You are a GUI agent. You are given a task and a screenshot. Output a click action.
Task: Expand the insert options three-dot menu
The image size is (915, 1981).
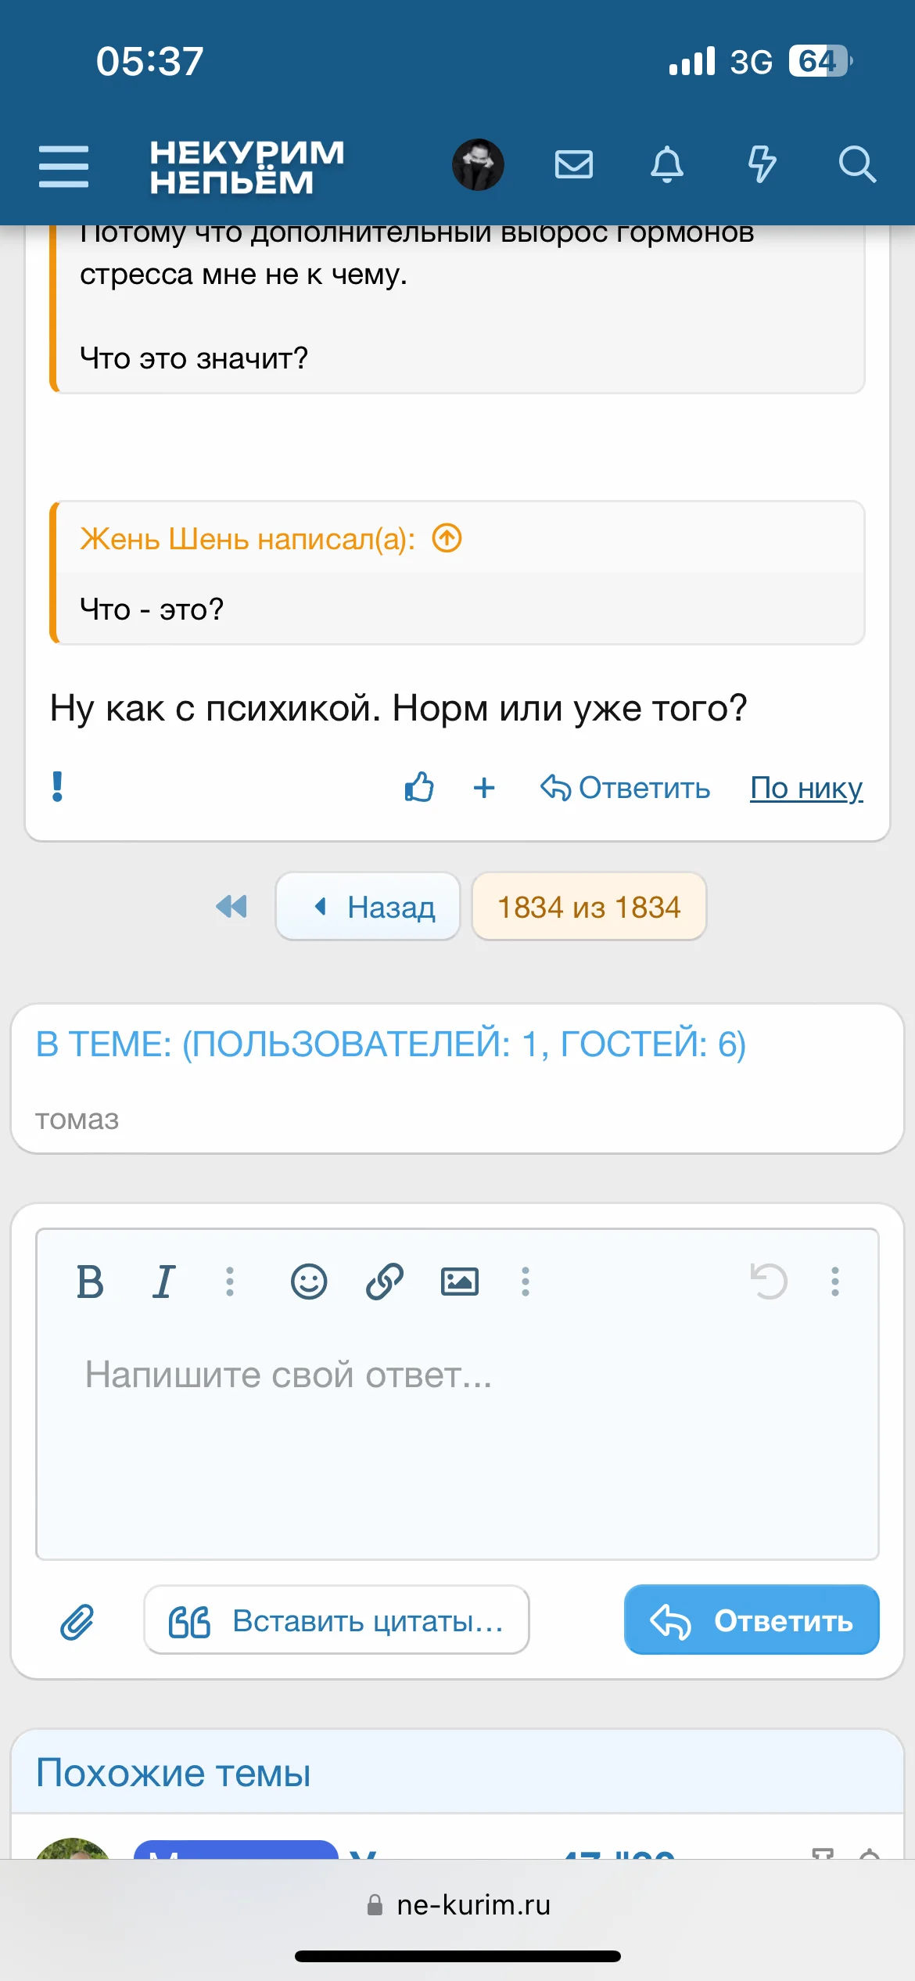[526, 1282]
